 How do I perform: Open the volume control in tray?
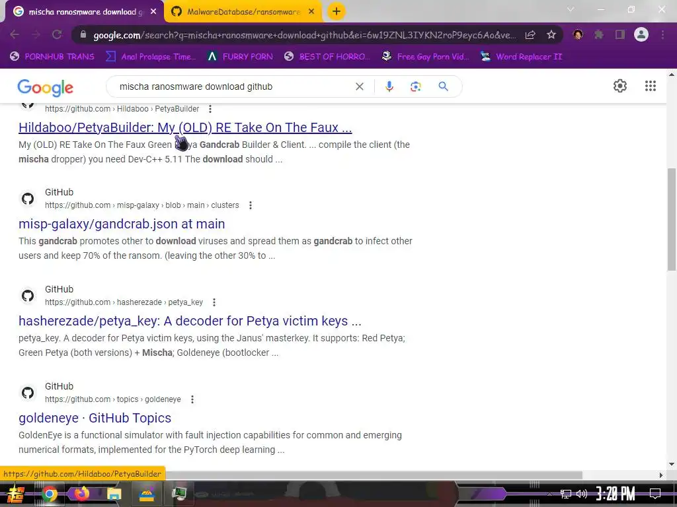(582, 494)
